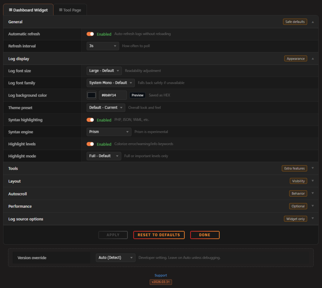Click the log background color swatch
Image resolution: width=322 pixels, height=288 pixels.
(91, 95)
